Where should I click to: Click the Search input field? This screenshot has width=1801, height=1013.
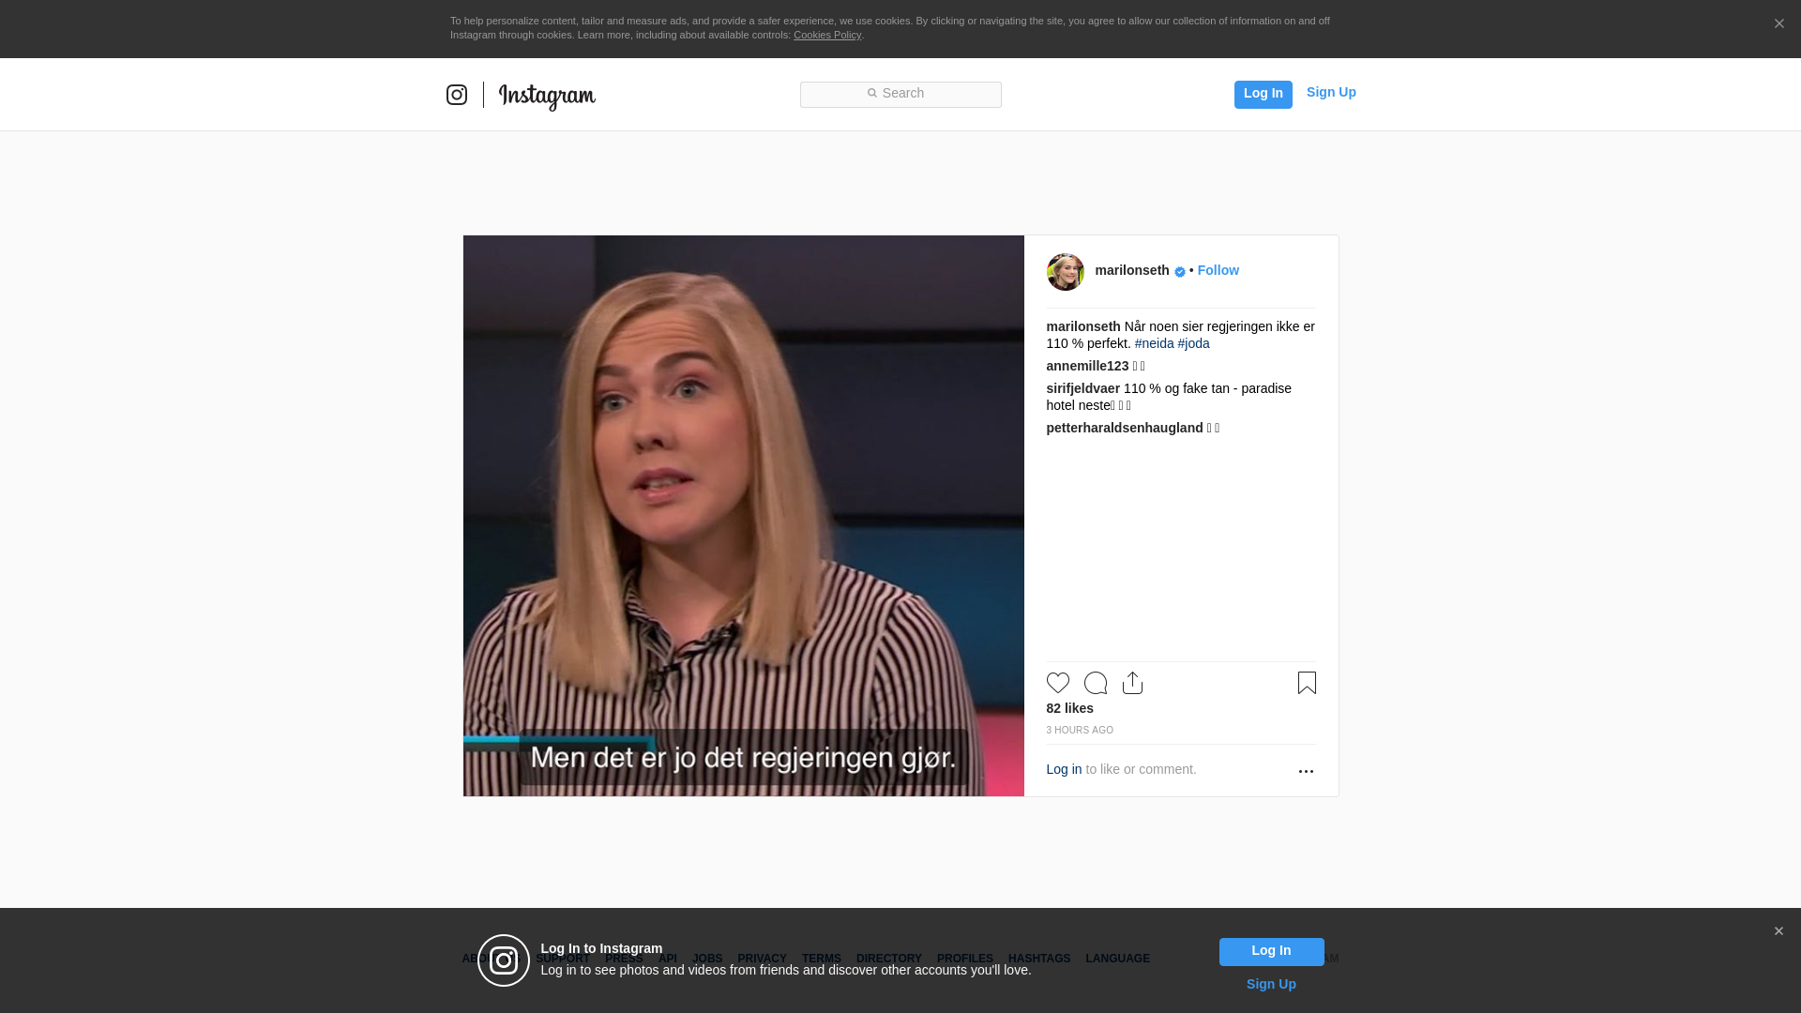[x=900, y=94]
